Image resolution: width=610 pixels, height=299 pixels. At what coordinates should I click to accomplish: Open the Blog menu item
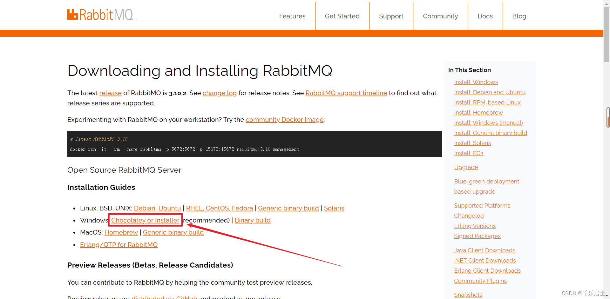(x=519, y=16)
